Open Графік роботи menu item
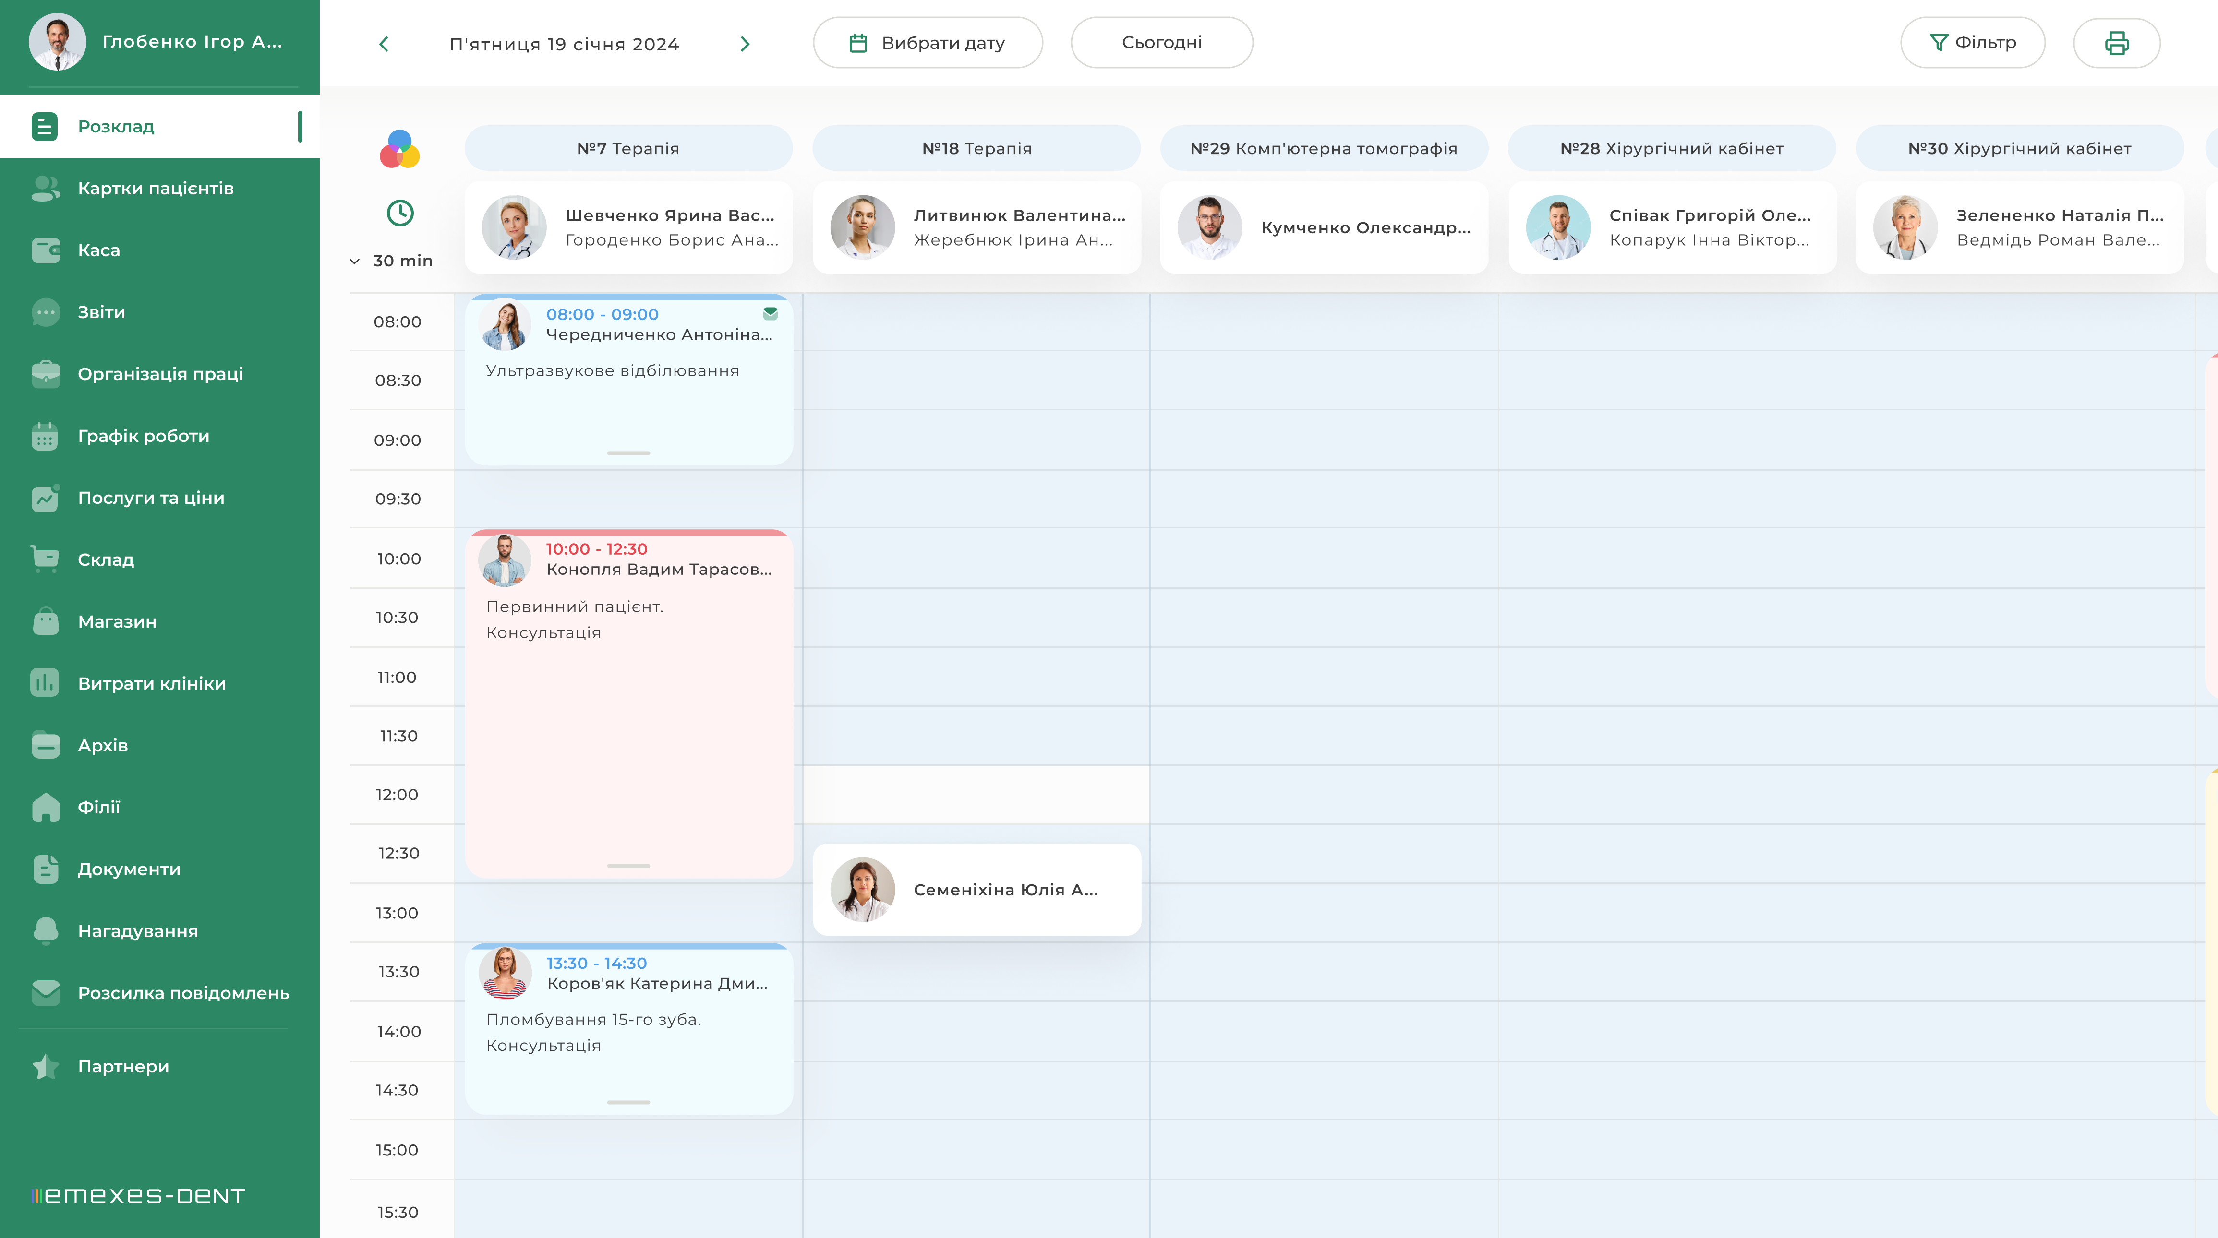 click(143, 436)
